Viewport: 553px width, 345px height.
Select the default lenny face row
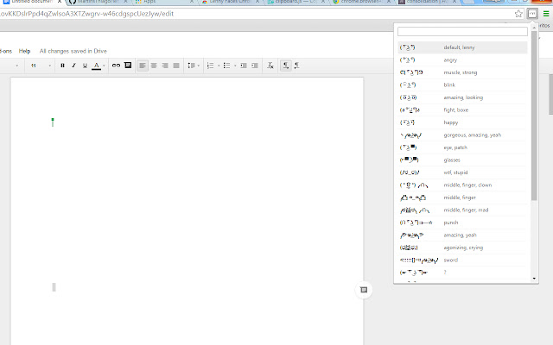pyautogui.click(x=462, y=47)
